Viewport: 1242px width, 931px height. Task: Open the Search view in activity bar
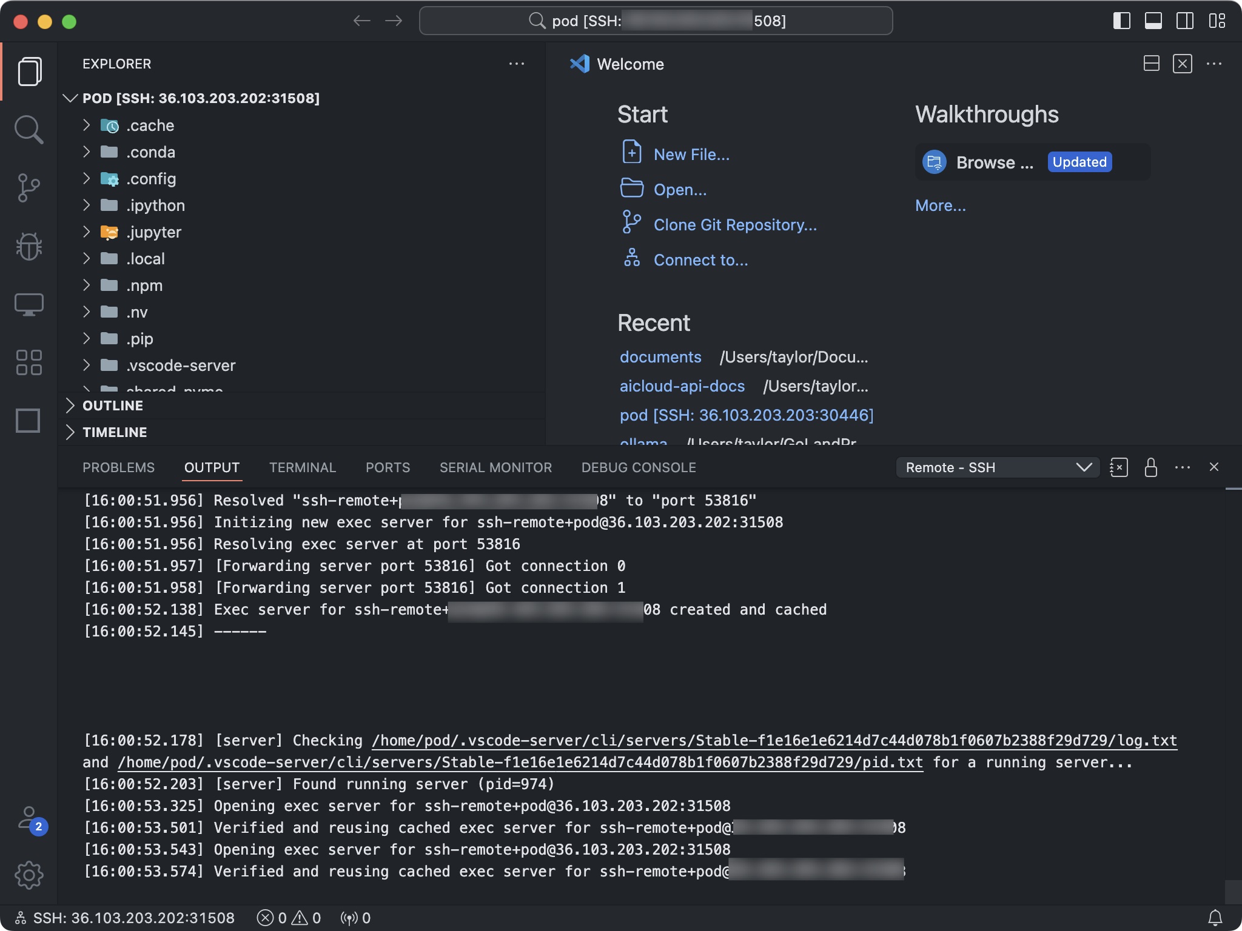point(29,130)
